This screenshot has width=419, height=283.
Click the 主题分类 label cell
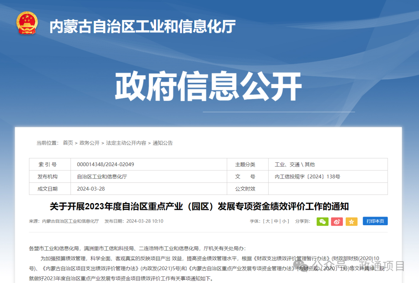(x=248, y=165)
